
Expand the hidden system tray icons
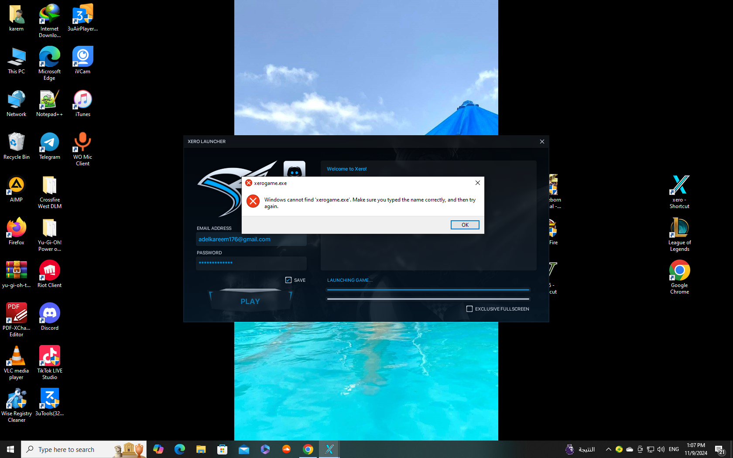pyautogui.click(x=608, y=449)
